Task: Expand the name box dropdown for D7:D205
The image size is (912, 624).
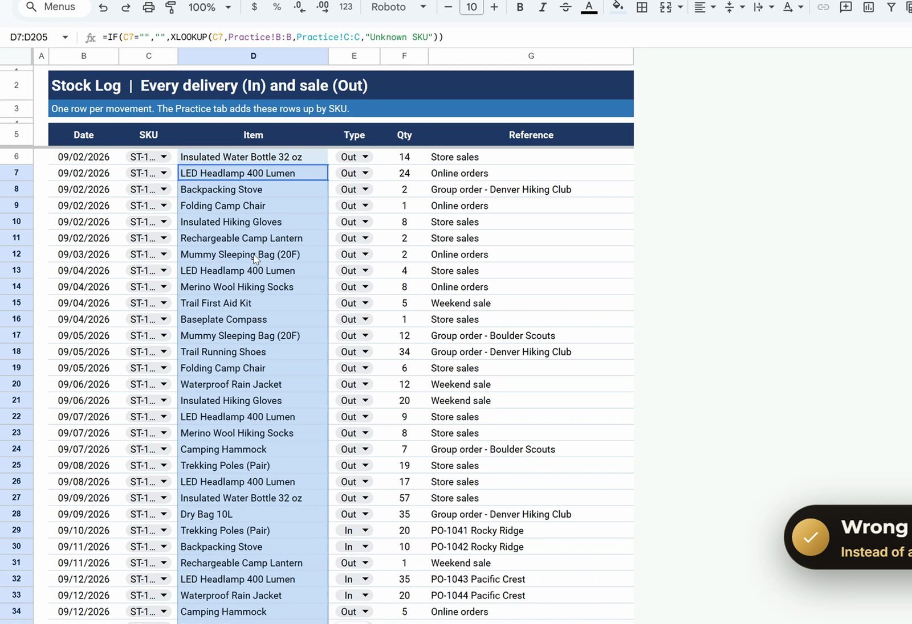Action: pos(65,37)
